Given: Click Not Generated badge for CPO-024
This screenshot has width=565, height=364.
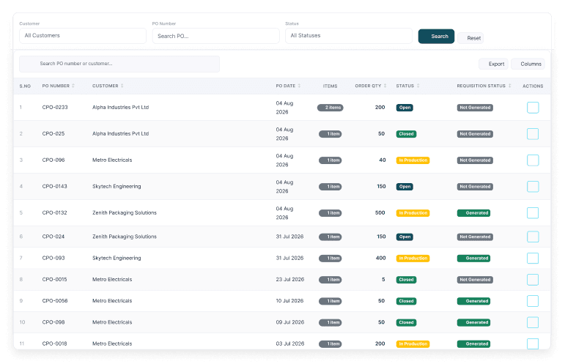Looking at the screenshot, I should 475,237.
